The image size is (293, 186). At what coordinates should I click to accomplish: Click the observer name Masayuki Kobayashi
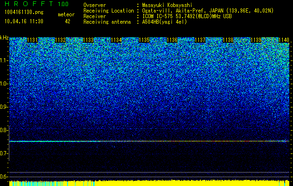click(x=167, y=5)
